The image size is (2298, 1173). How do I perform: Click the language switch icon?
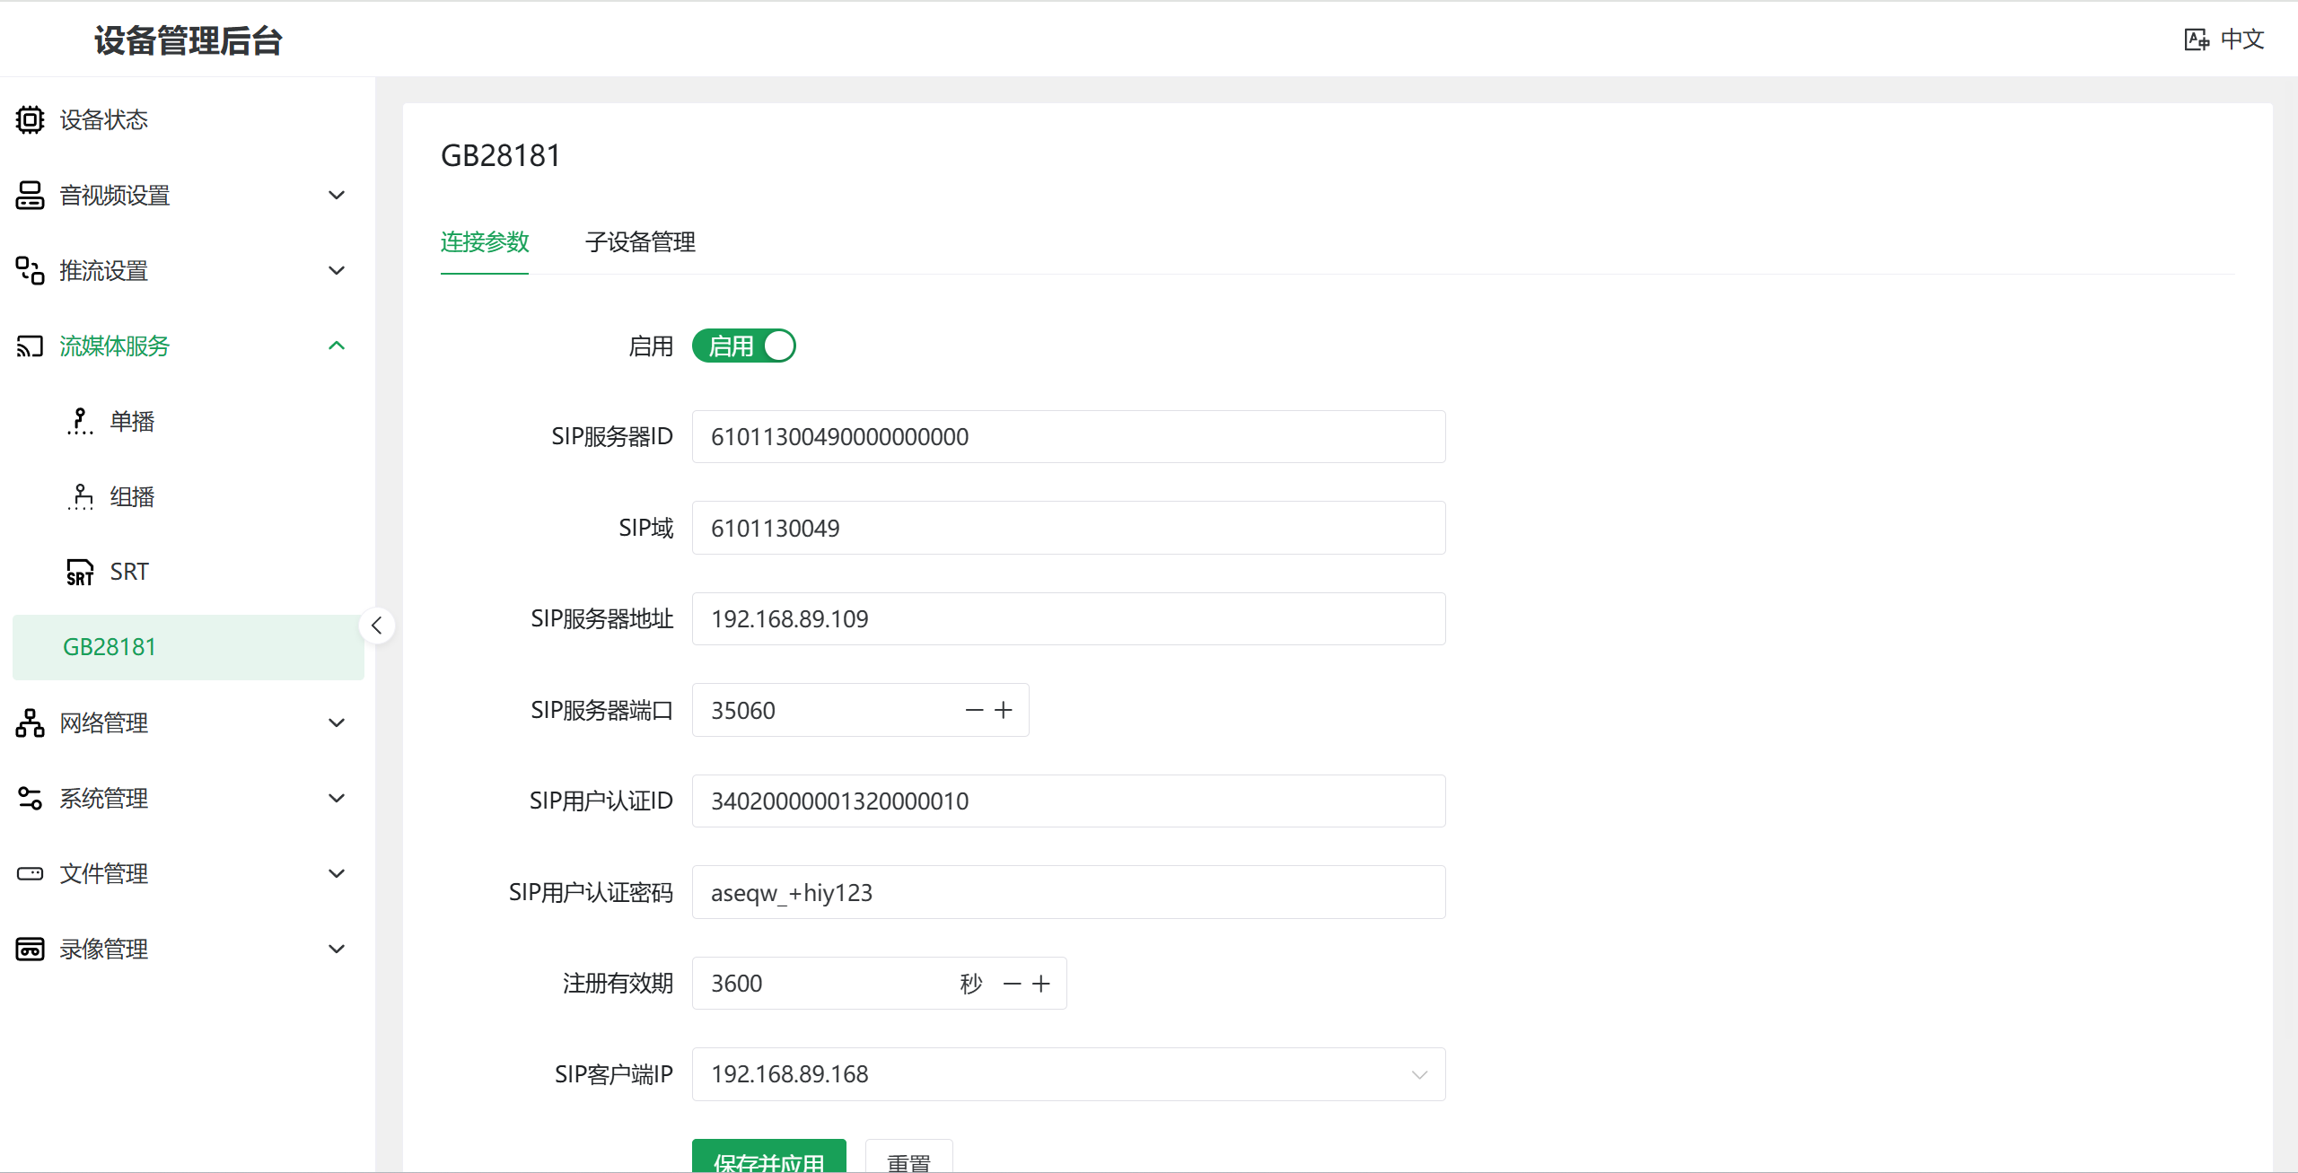click(x=2197, y=39)
